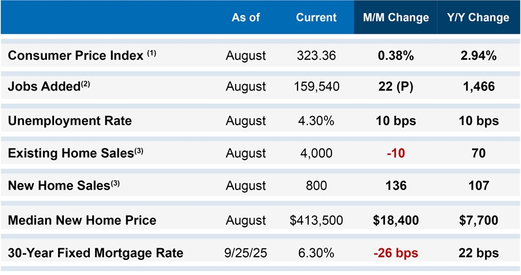The width and height of the screenshot is (521, 275).
Task: Select the red -10 M/M change value
Action: click(x=395, y=153)
